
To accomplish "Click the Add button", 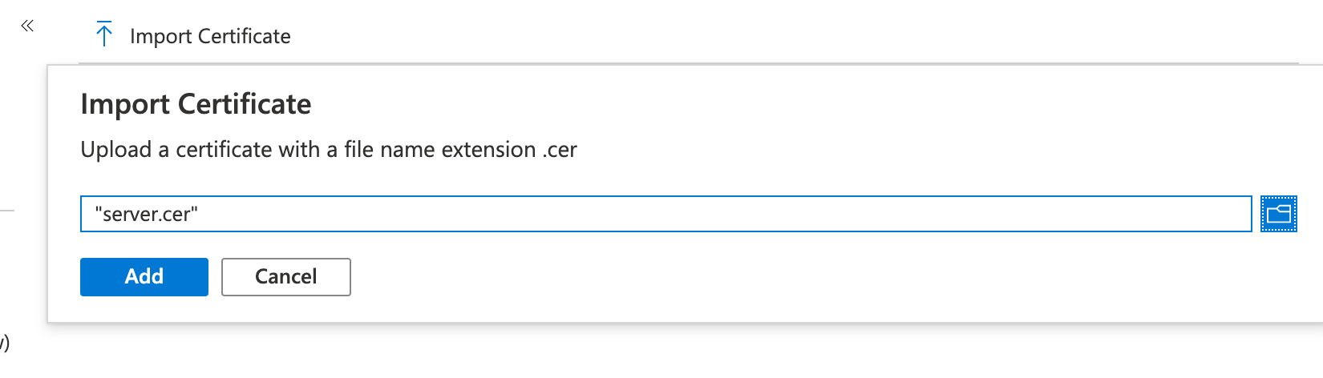I will [144, 277].
